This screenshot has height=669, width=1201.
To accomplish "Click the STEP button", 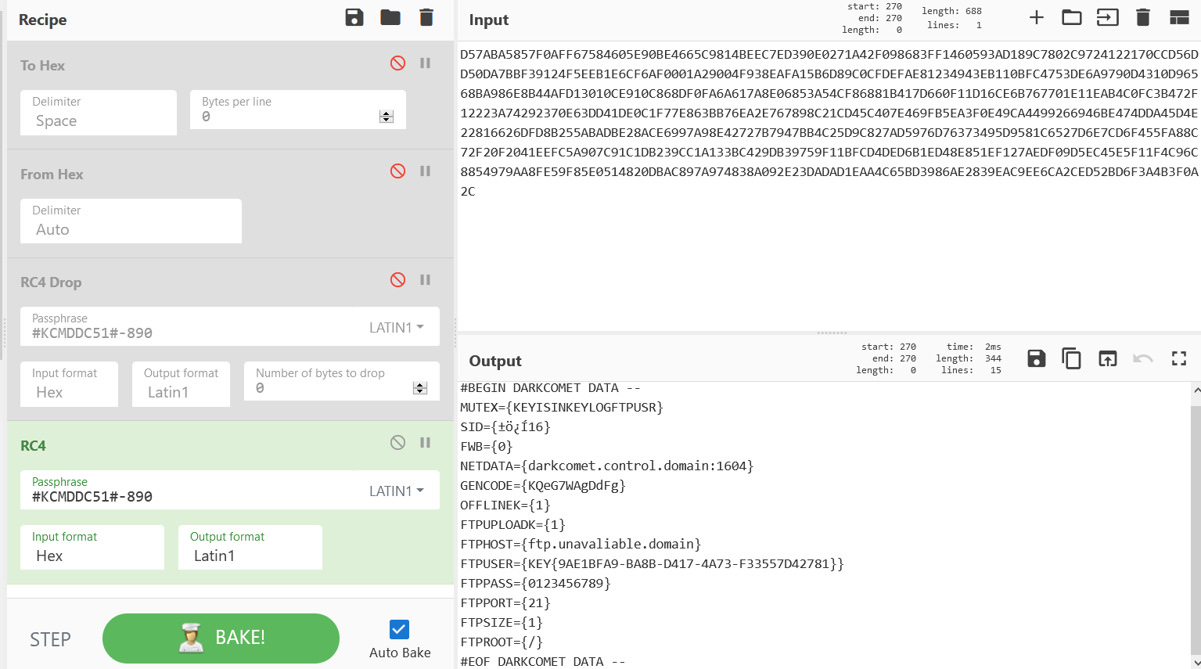I will 50,640.
